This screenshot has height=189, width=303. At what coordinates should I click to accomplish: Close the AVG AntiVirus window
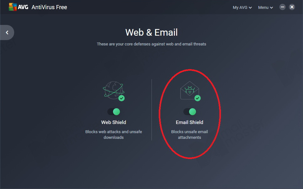292,7
